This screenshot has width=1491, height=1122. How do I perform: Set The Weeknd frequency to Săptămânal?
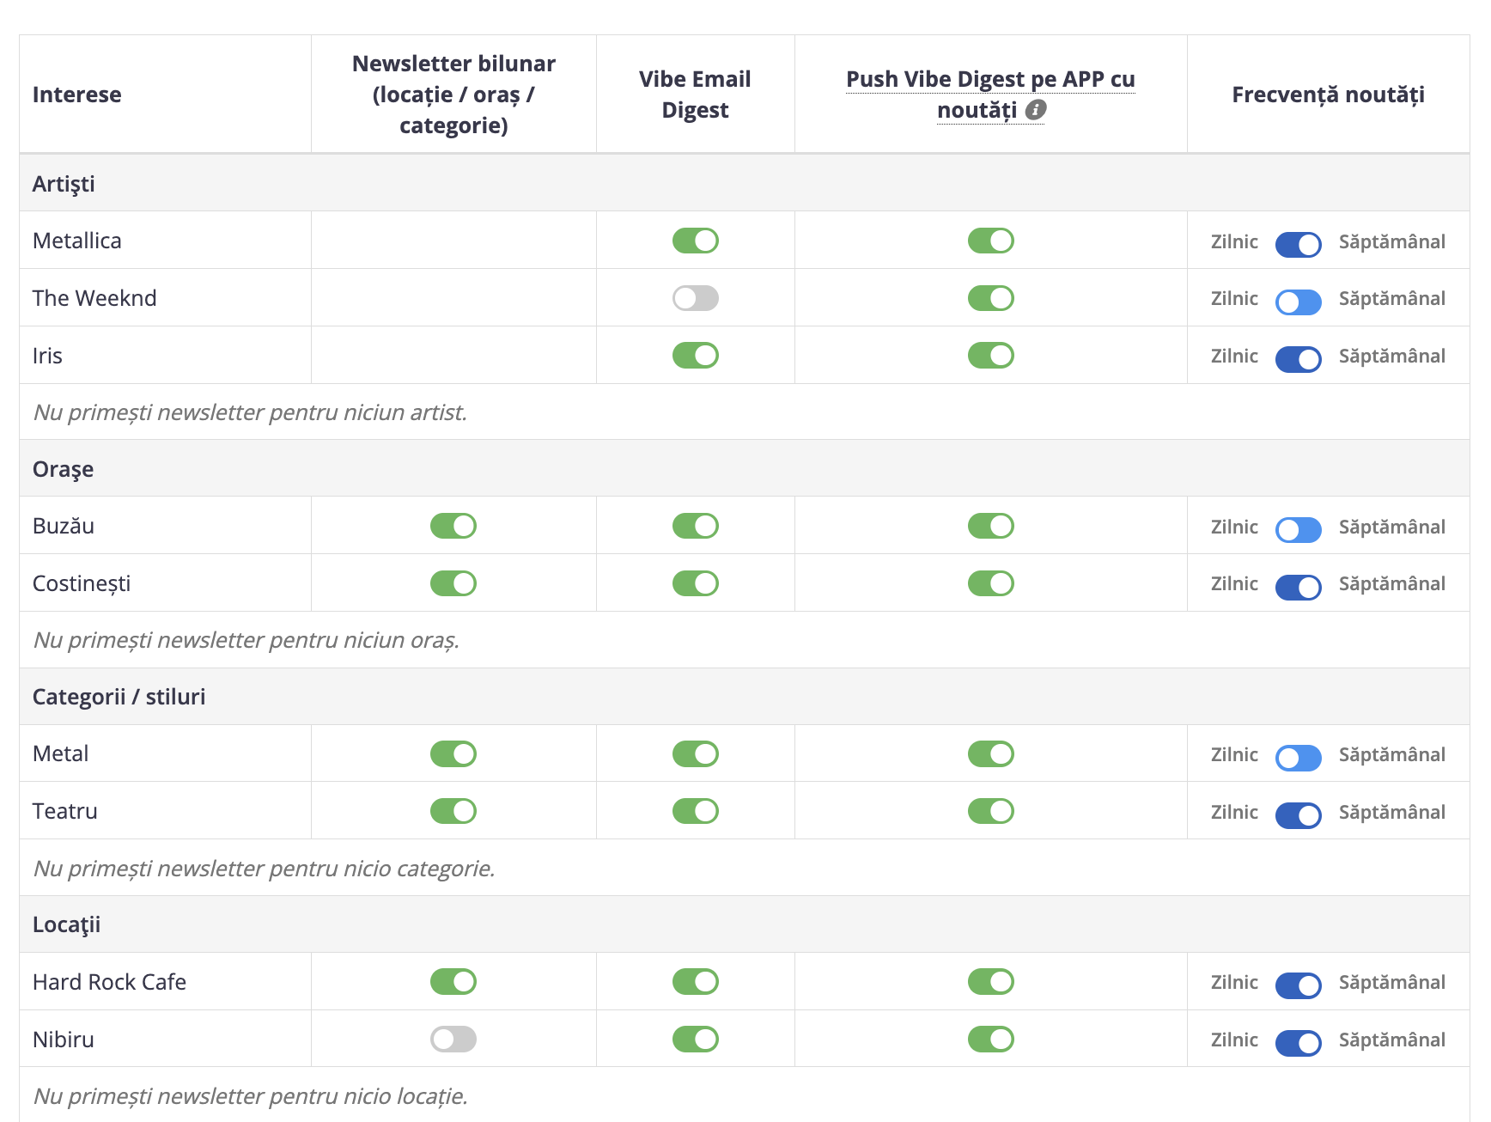[x=1298, y=302]
